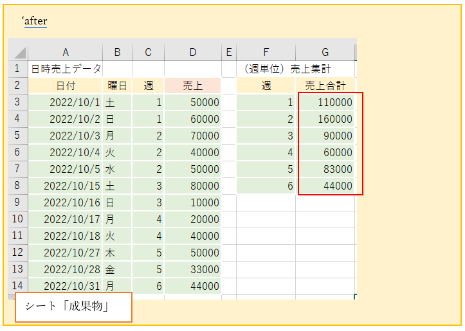Select the date cell 2022/10/15
465x331 pixels.
tap(66, 186)
